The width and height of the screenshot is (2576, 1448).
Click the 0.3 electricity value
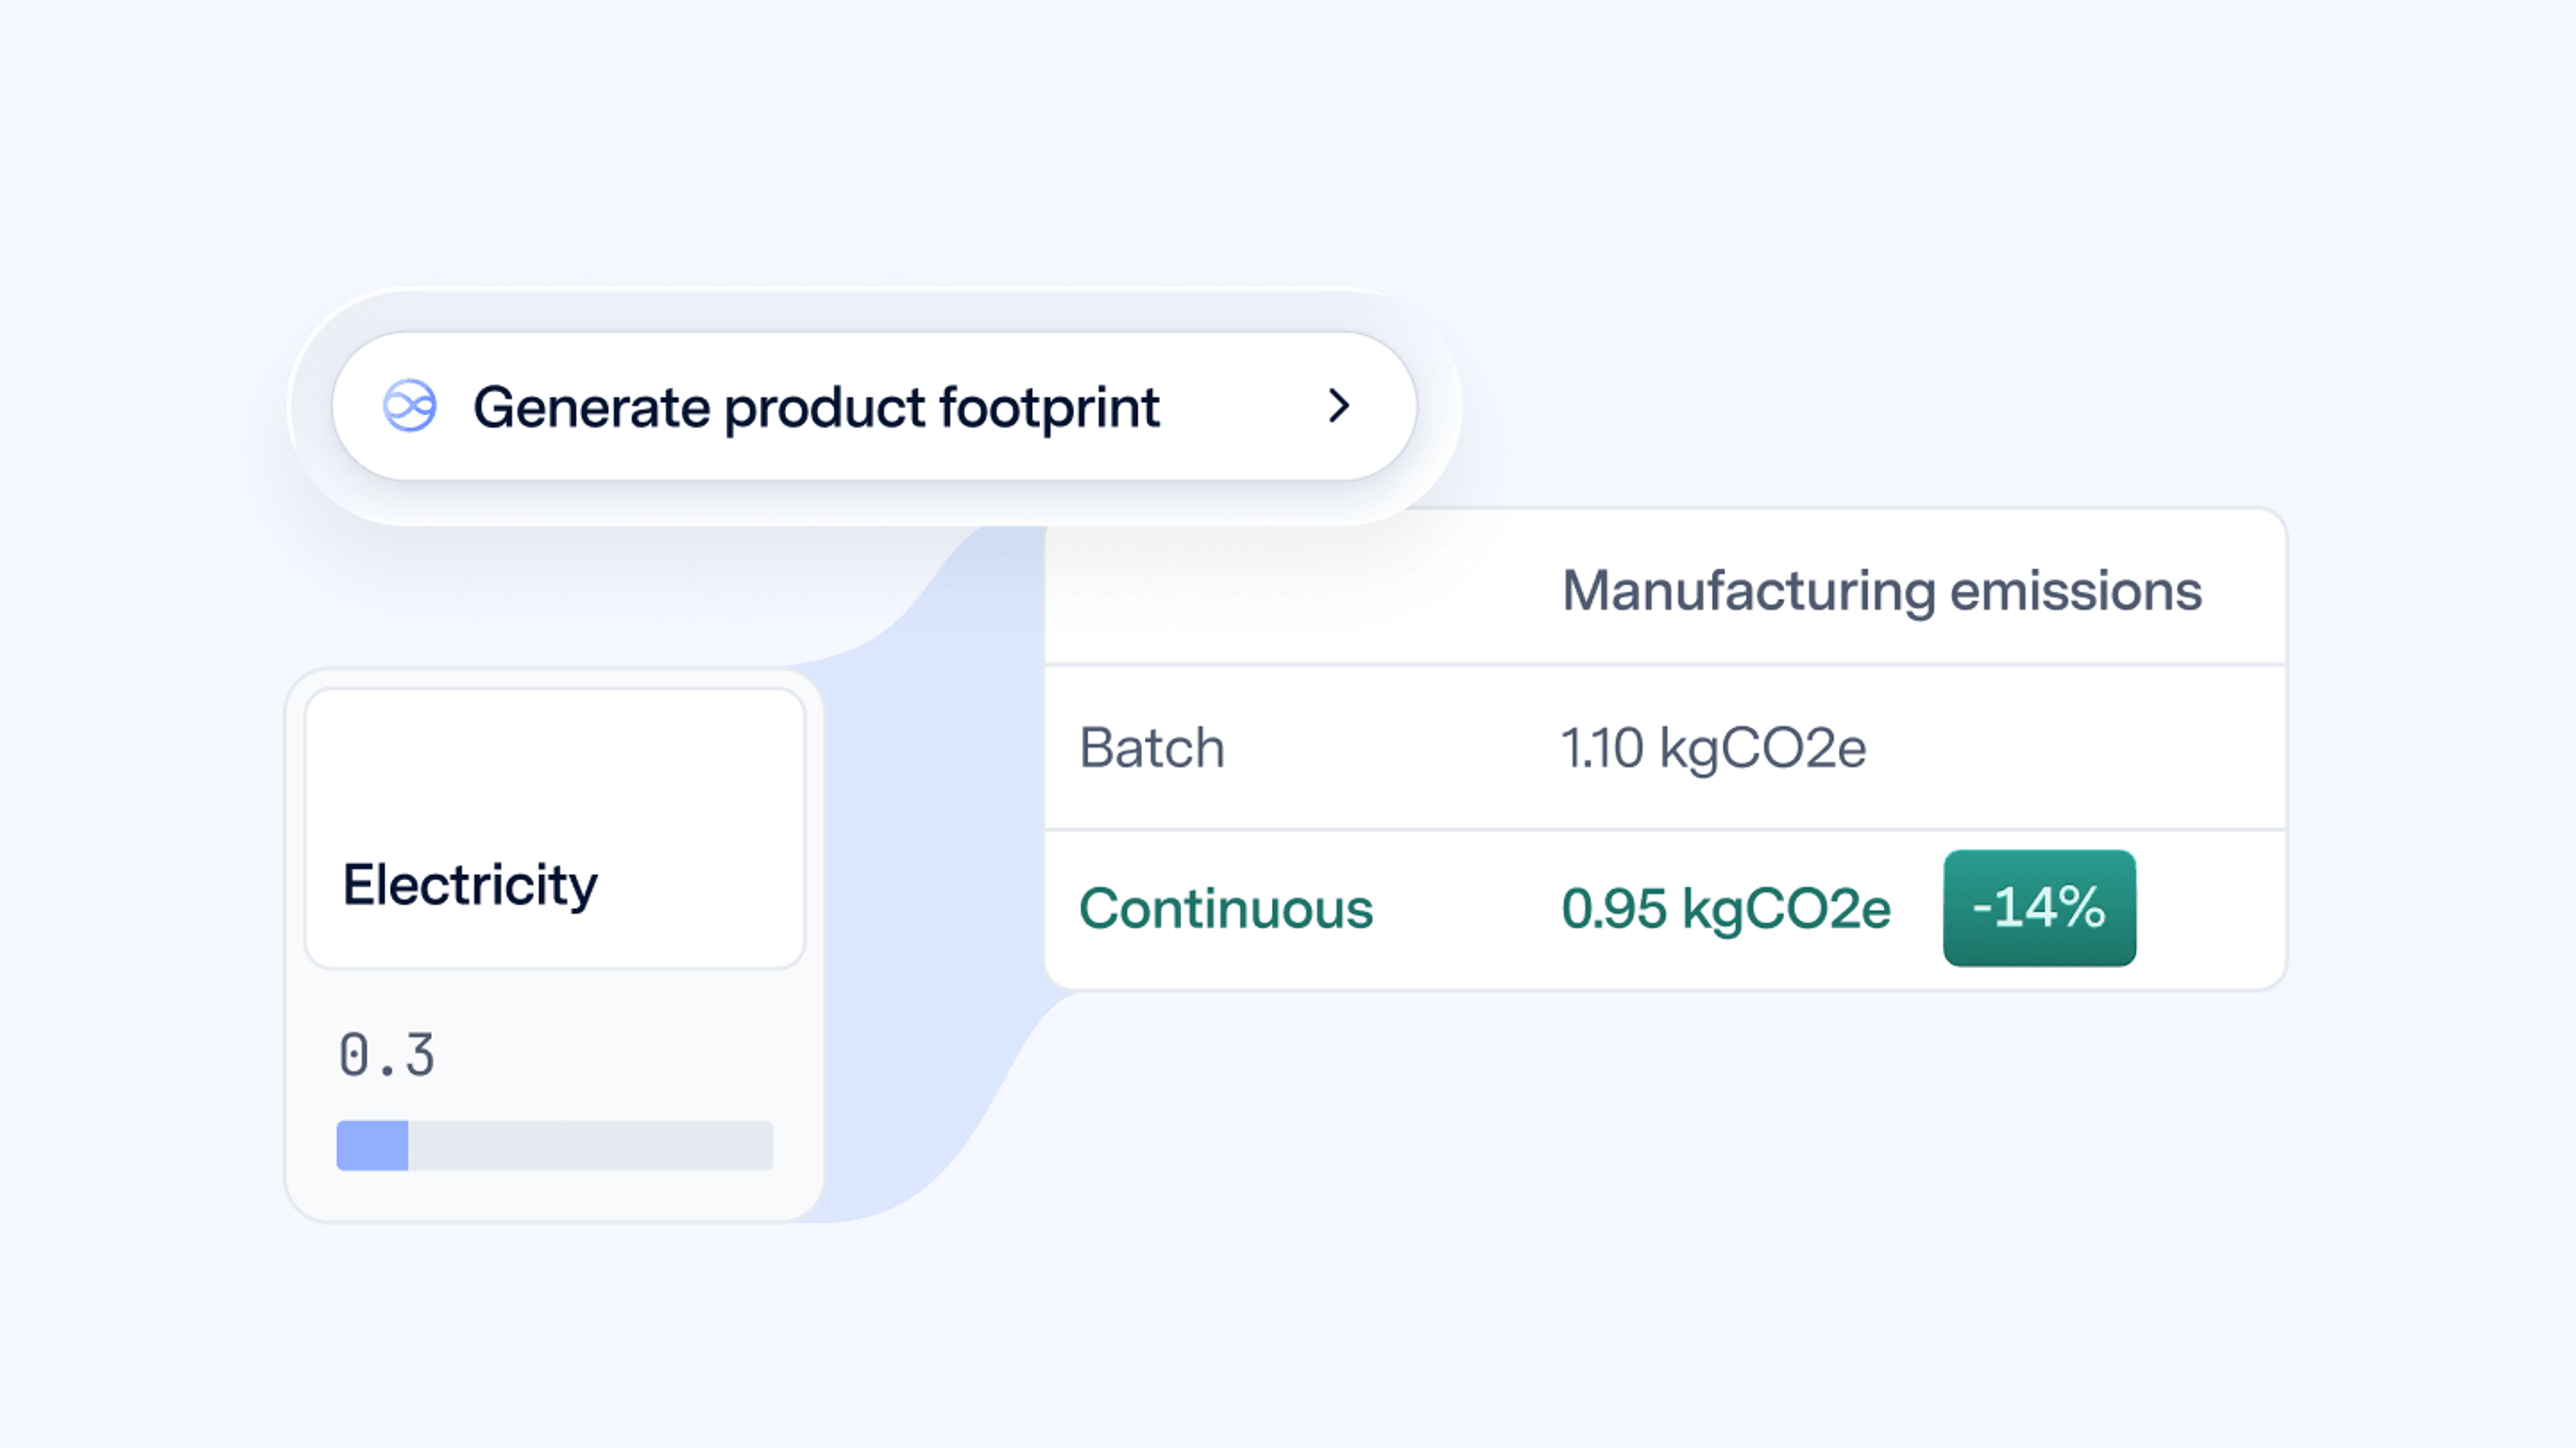coord(387,1055)
